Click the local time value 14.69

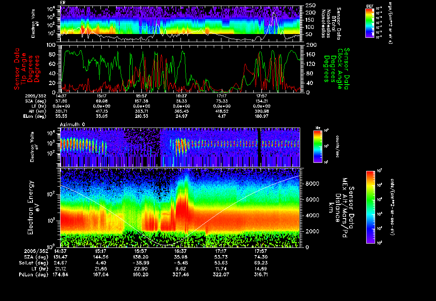[x=261, y=269]
